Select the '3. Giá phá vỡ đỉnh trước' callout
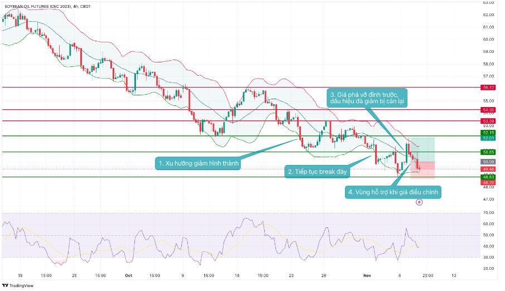 pos(367,98)
